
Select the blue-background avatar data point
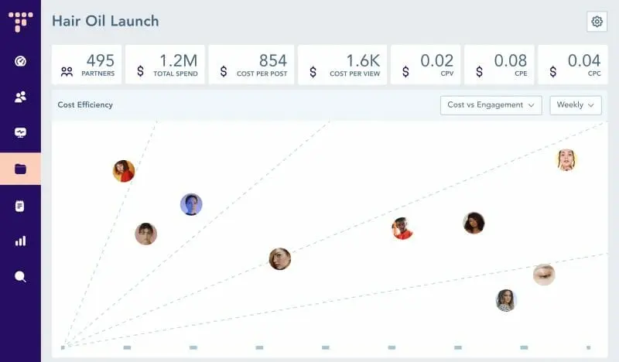click(191, 204)
